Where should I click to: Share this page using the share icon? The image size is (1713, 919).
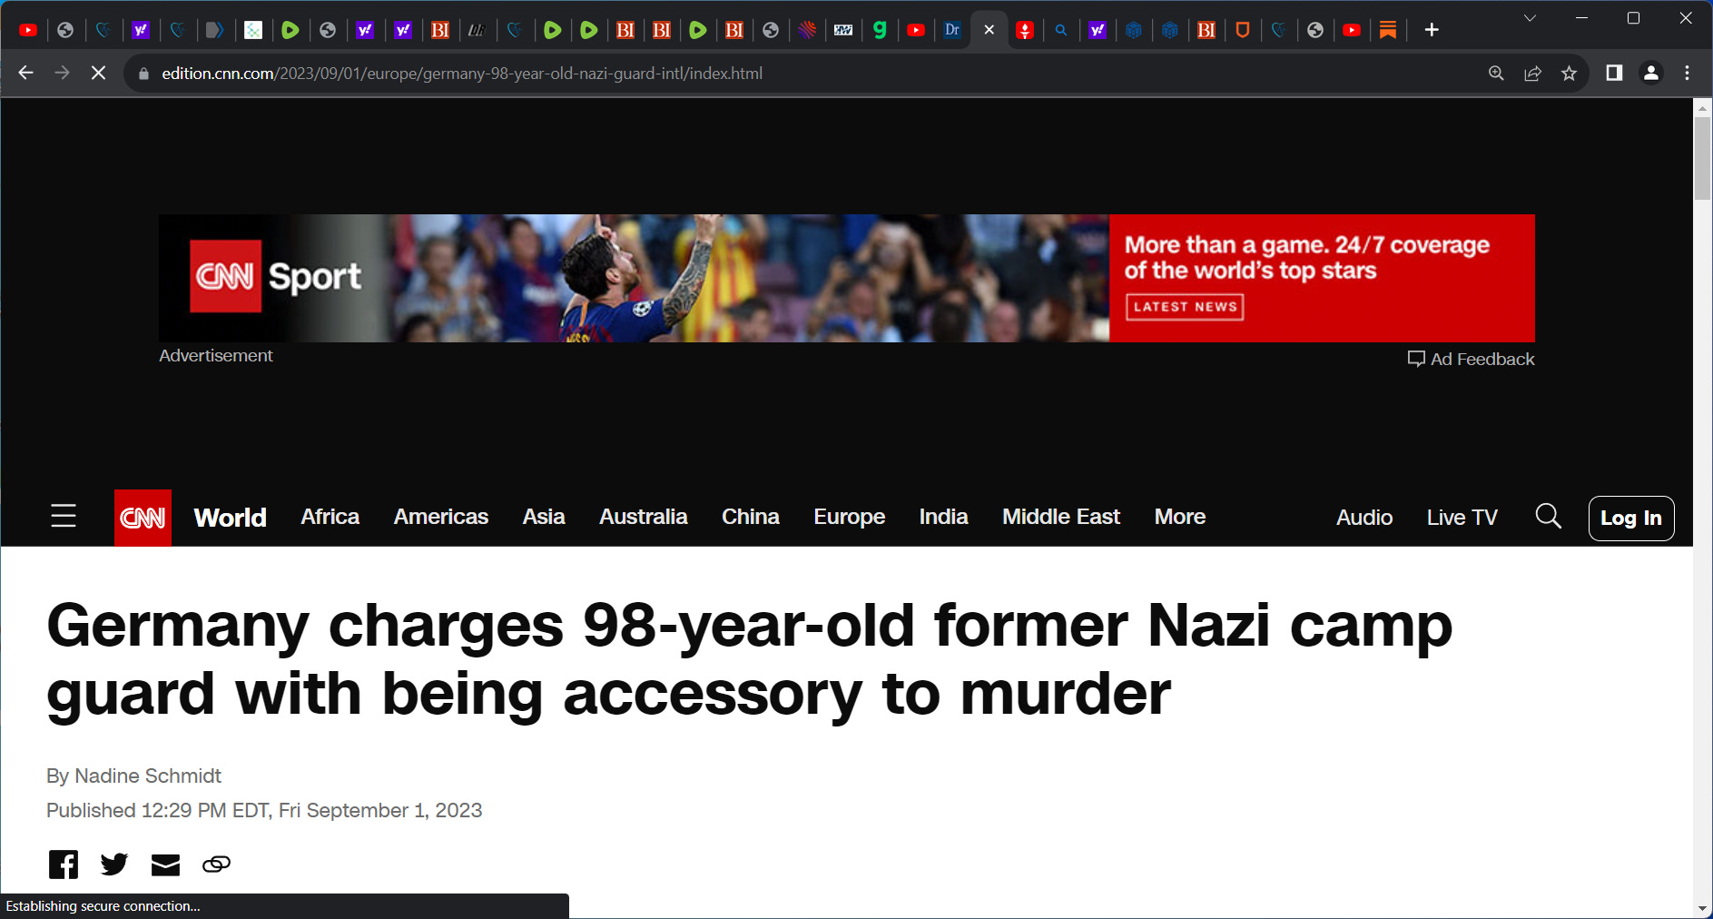point(1532,74)
